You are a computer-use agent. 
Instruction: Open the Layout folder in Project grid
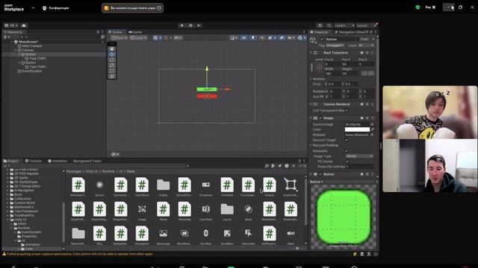227,211
